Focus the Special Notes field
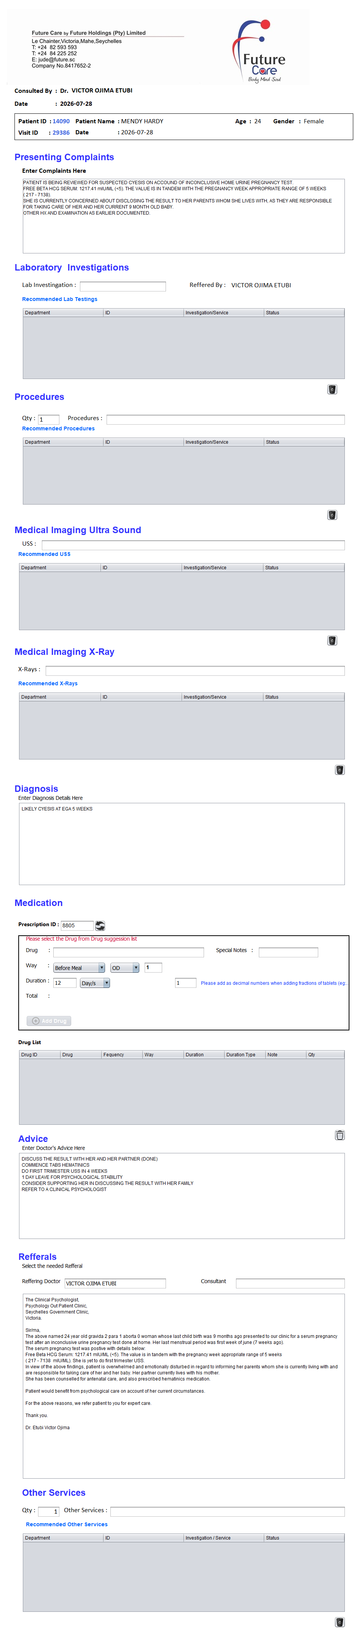 (289, 952)
